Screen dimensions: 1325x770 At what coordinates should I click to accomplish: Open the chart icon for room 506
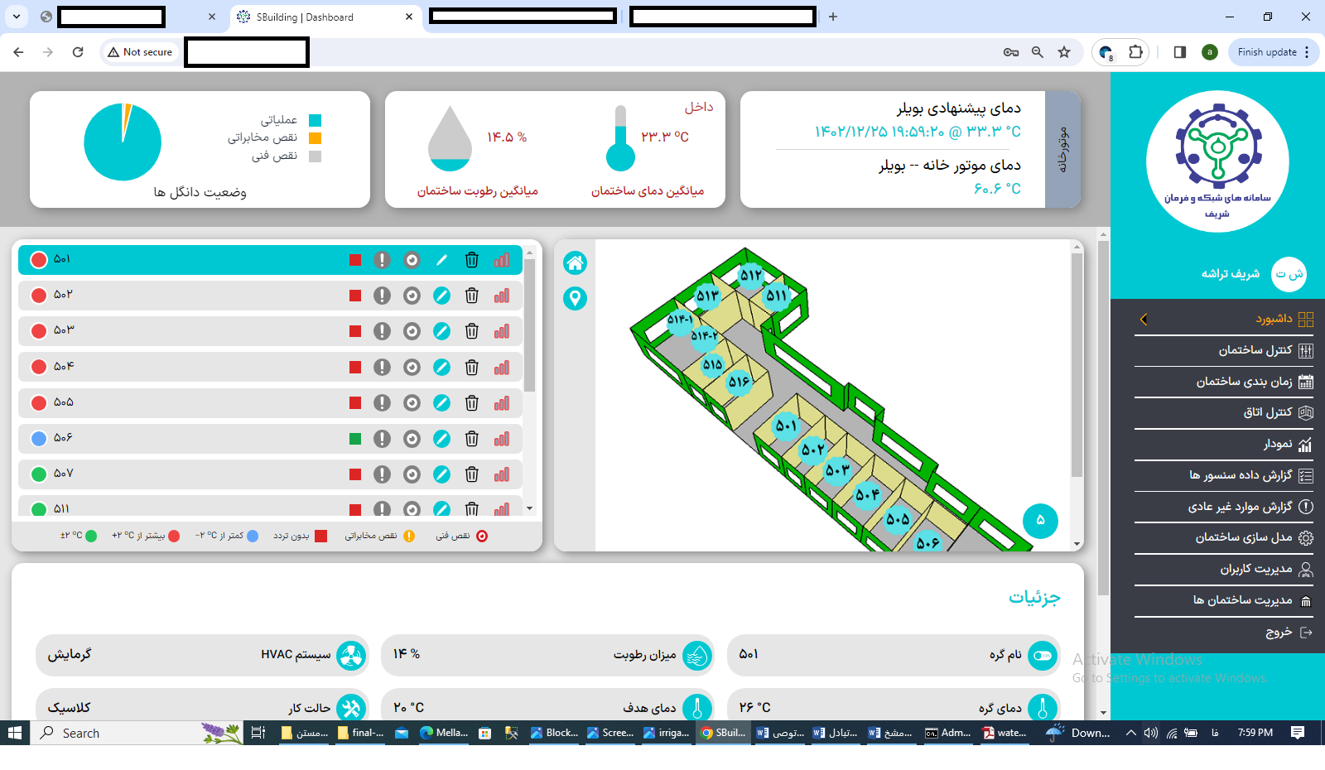coord(502,438)
